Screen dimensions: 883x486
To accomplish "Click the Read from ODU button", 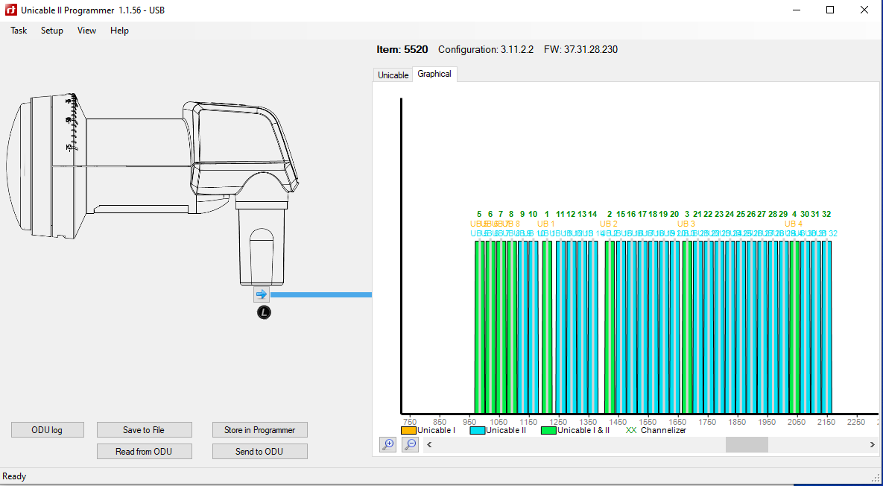I will tap(144, 452).
